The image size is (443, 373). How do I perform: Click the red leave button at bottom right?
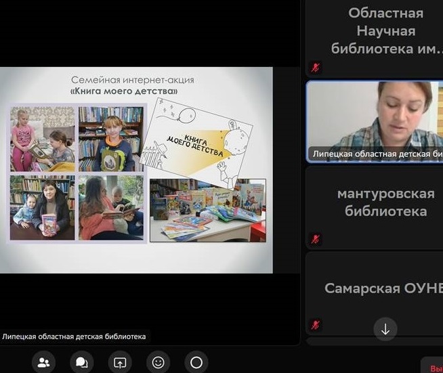click(432, 366)
